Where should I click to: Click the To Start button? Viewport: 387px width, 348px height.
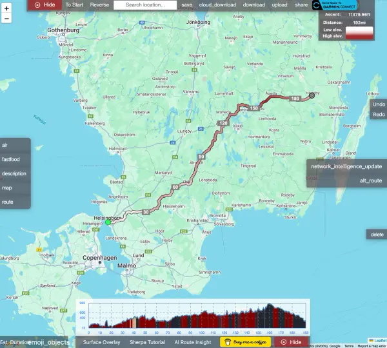tap(74, 5)
